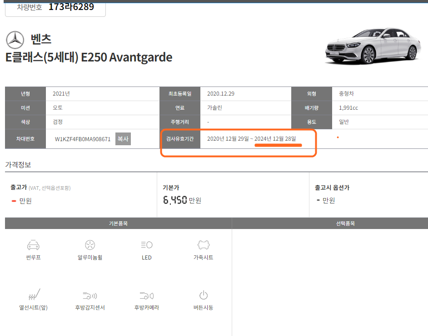The width and height of the screenshot is (428, 336).
Task: Click the Mercedes-Benz logo icon
Action: coord(15,40)
